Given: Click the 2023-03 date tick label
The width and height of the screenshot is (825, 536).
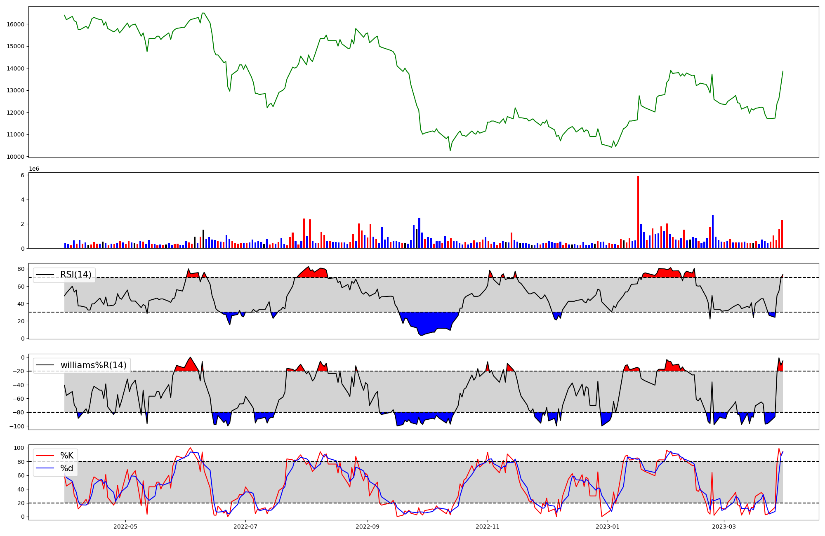Looking at the screenshot, I should point(724,527).
